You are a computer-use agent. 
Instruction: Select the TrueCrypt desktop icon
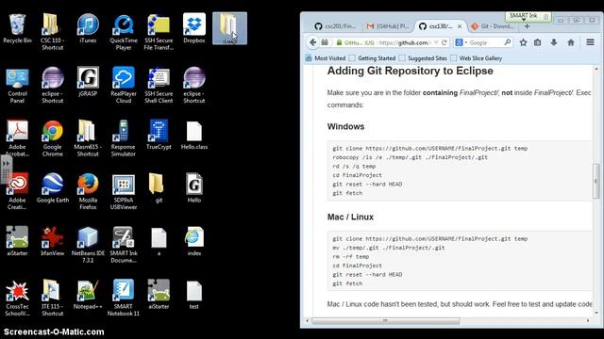point(159,135)
